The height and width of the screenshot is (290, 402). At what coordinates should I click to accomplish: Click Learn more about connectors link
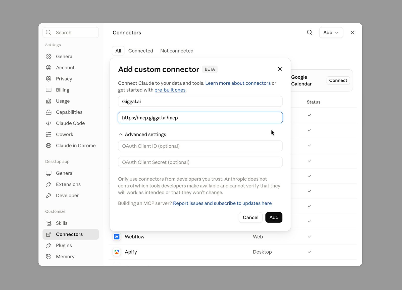point(238,83)
